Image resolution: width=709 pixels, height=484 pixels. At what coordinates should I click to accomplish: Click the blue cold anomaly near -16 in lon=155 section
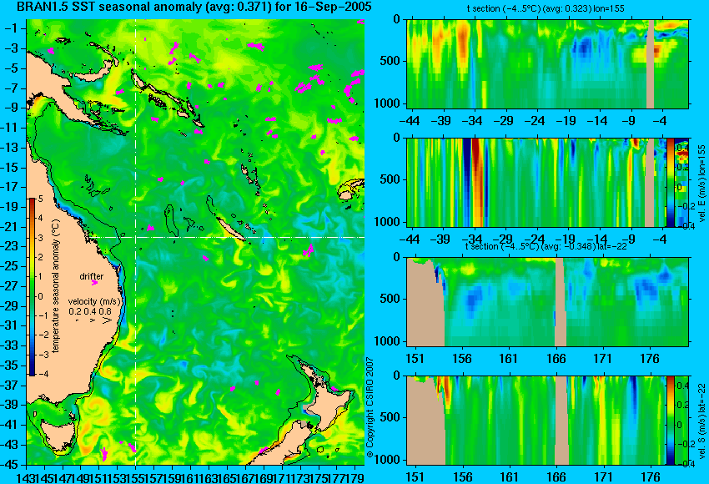tap(583, 47)
